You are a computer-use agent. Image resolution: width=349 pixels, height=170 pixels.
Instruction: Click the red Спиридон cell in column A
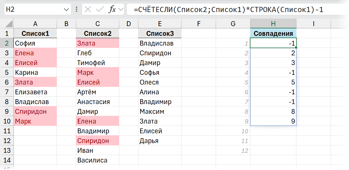35,111
